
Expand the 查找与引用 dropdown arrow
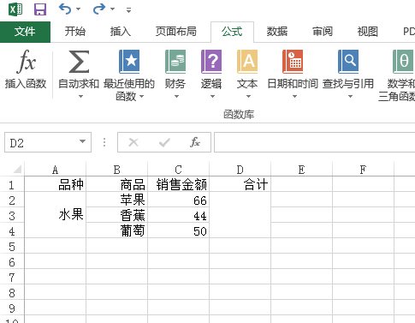pyautogui.click(x=350, y=97)
